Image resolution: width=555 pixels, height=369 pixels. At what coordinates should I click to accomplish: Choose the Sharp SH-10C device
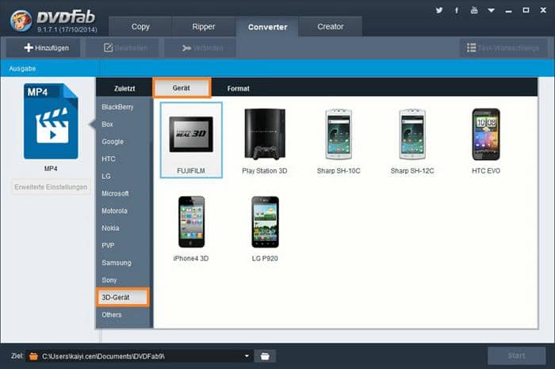point(339,141)
